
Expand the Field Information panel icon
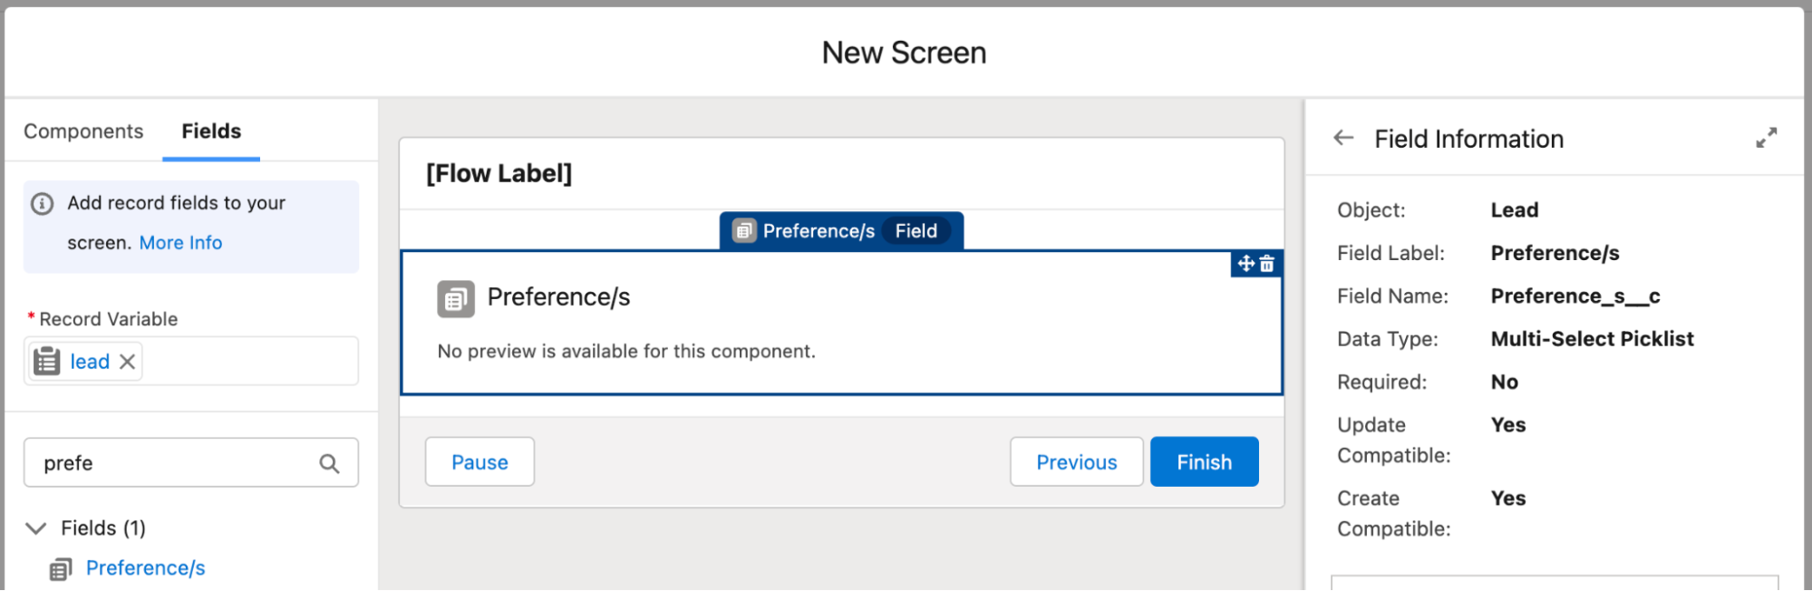(1766, 138)
